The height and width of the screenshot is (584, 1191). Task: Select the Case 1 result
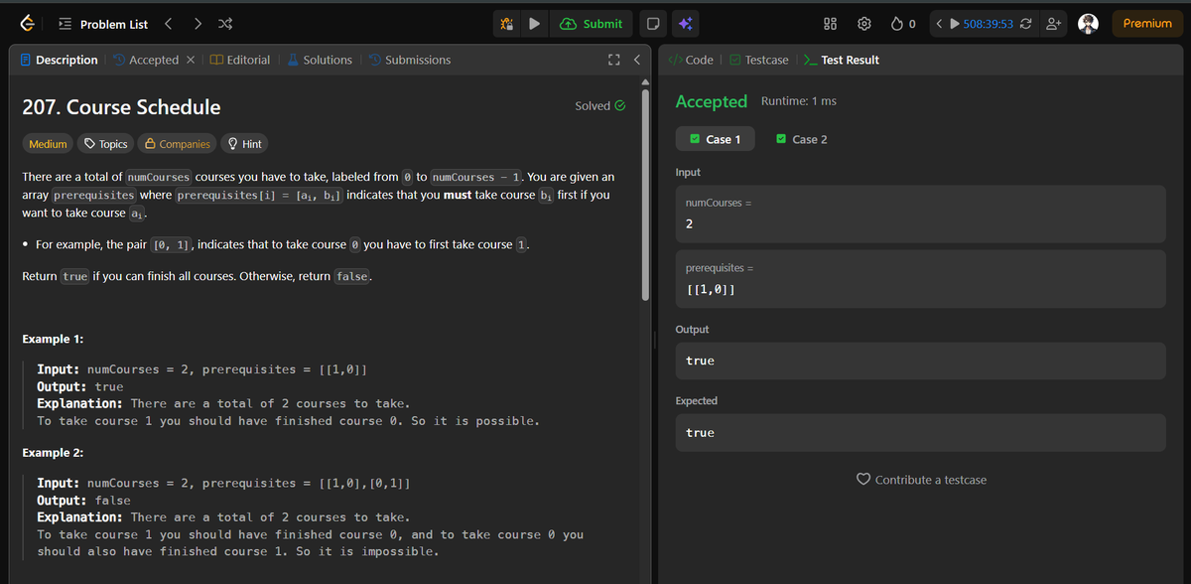pos(715,139)
